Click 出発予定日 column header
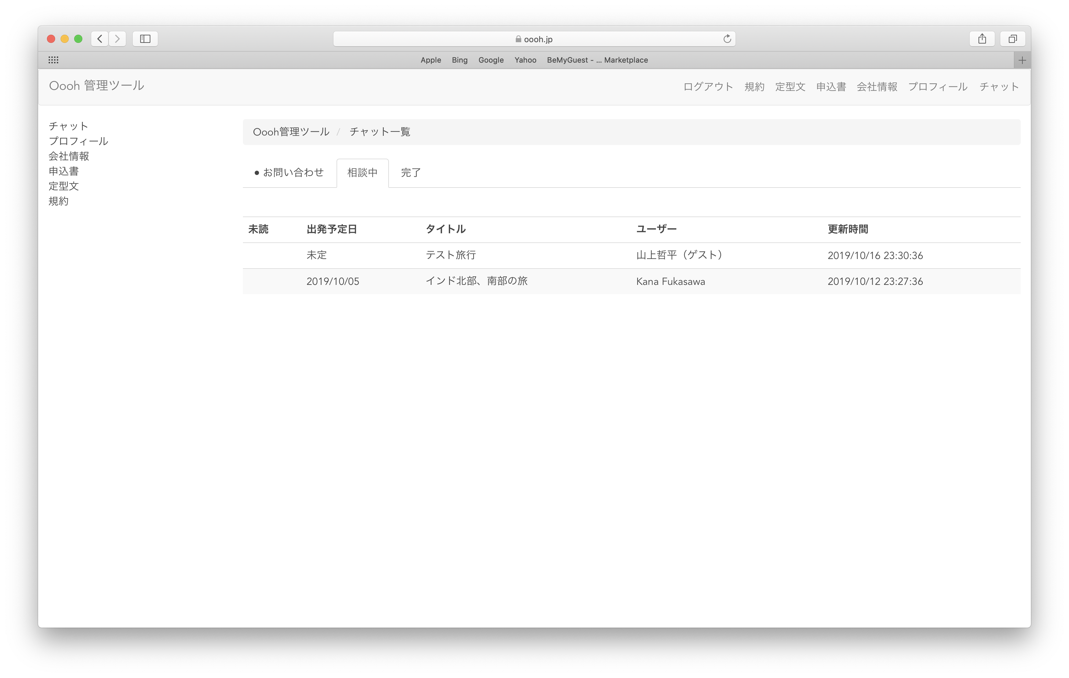Image resolution: width=1069 pixels, height=678 pixels. pyautogui.click(x=332, y=229)
